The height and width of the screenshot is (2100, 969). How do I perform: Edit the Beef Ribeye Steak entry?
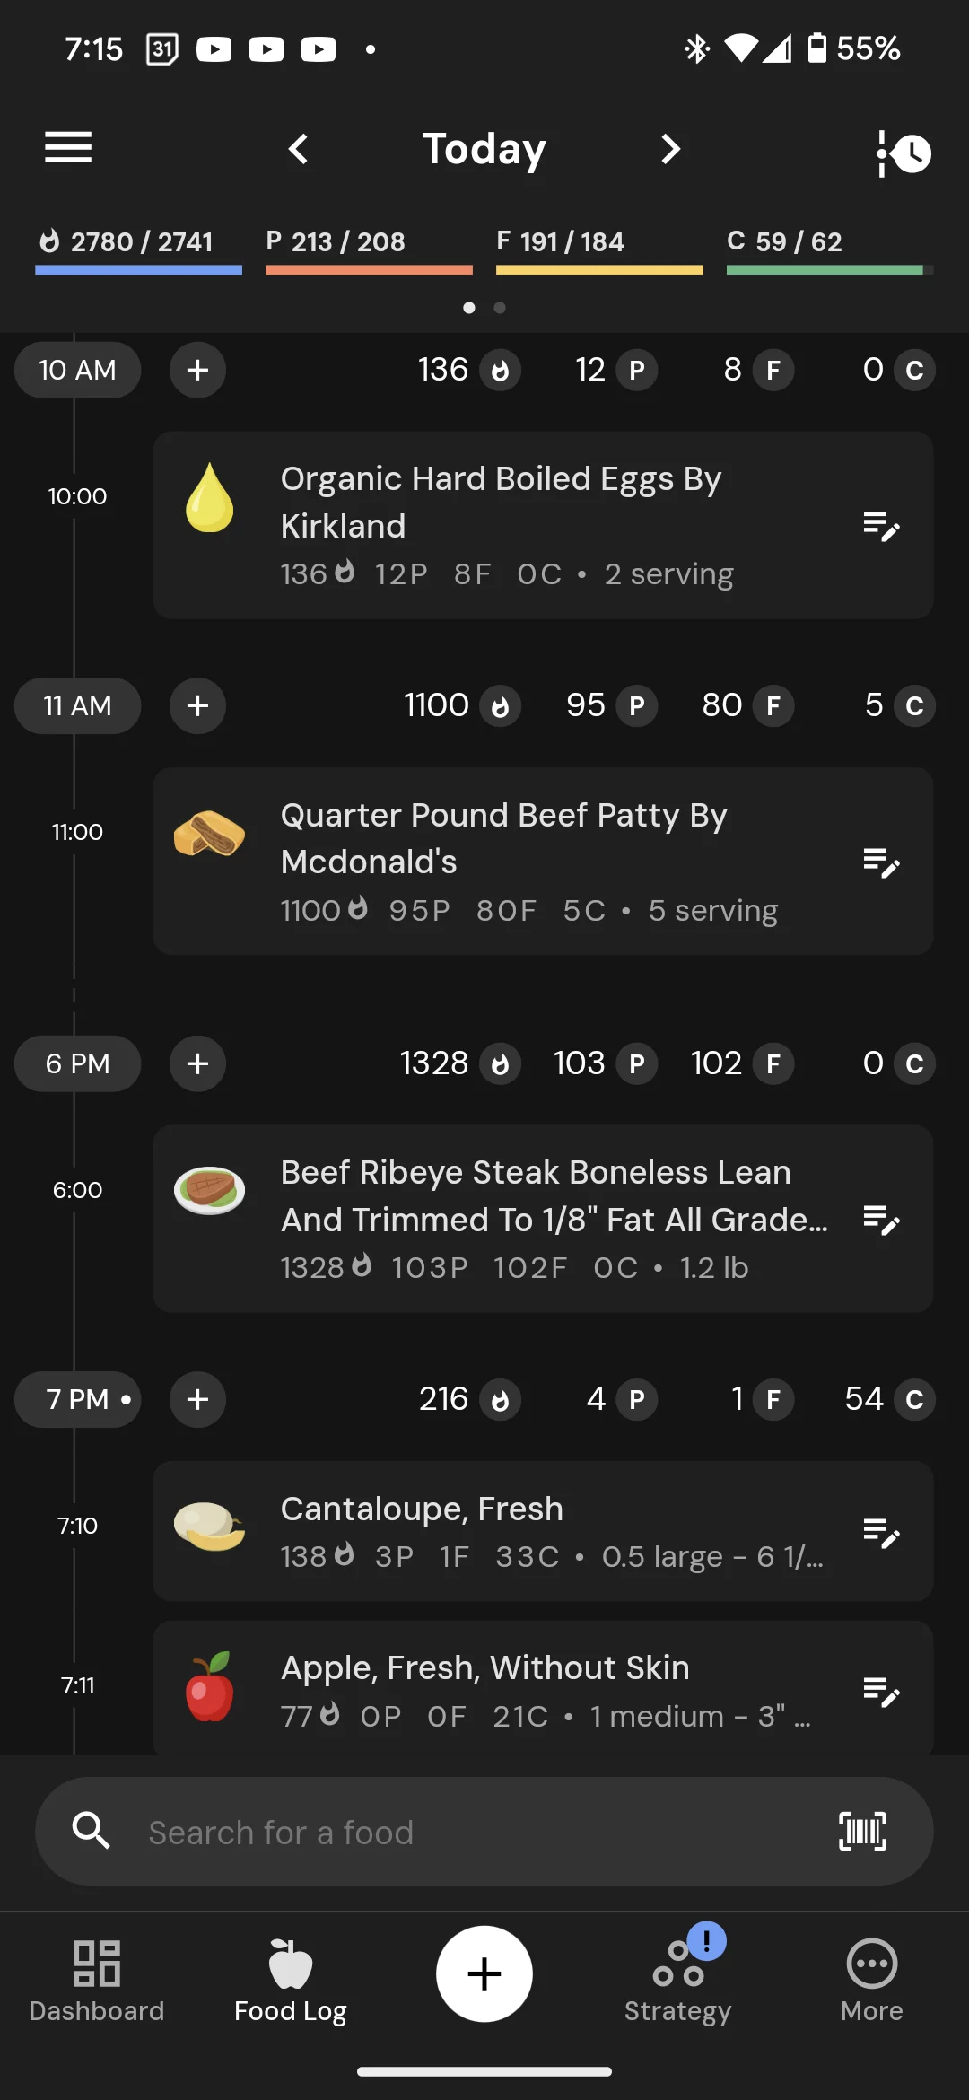coord(880,1220)
